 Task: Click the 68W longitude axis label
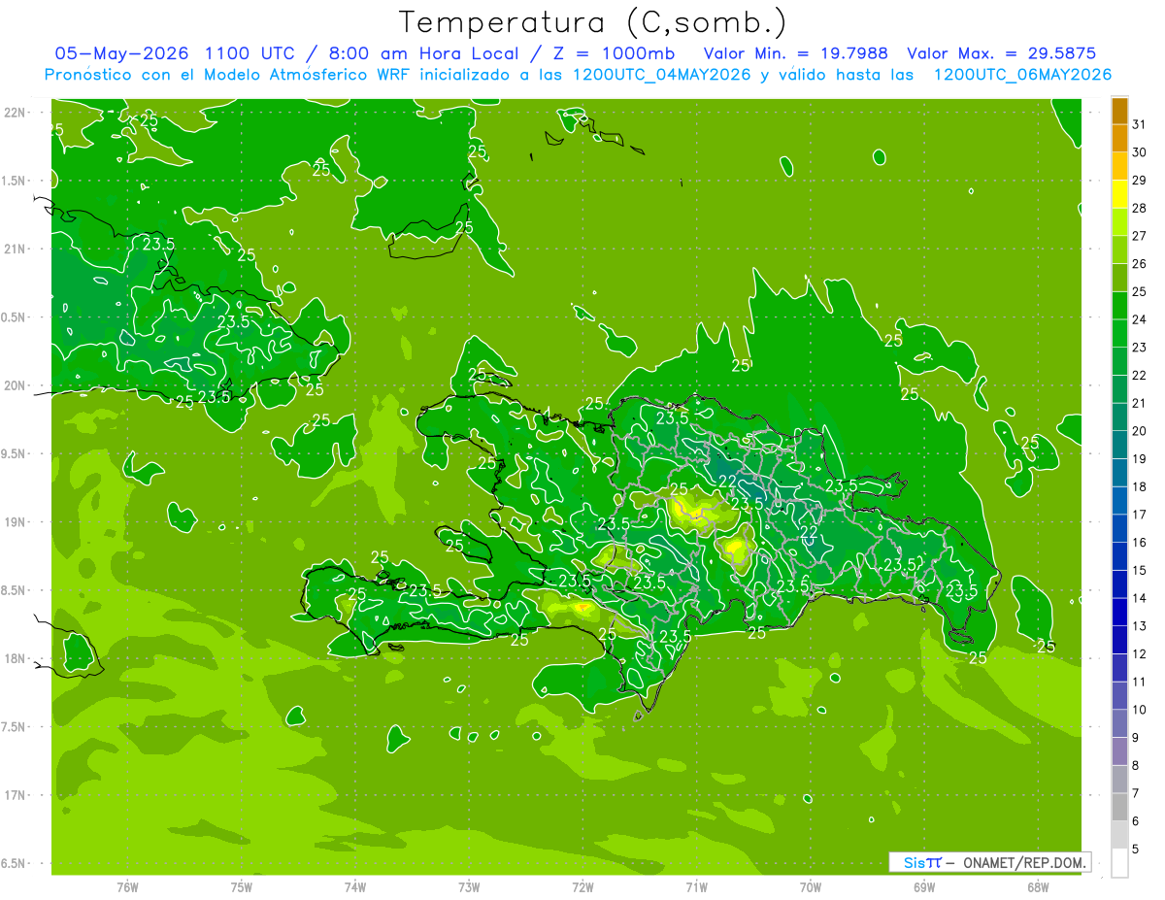[x=1038, y=886]
